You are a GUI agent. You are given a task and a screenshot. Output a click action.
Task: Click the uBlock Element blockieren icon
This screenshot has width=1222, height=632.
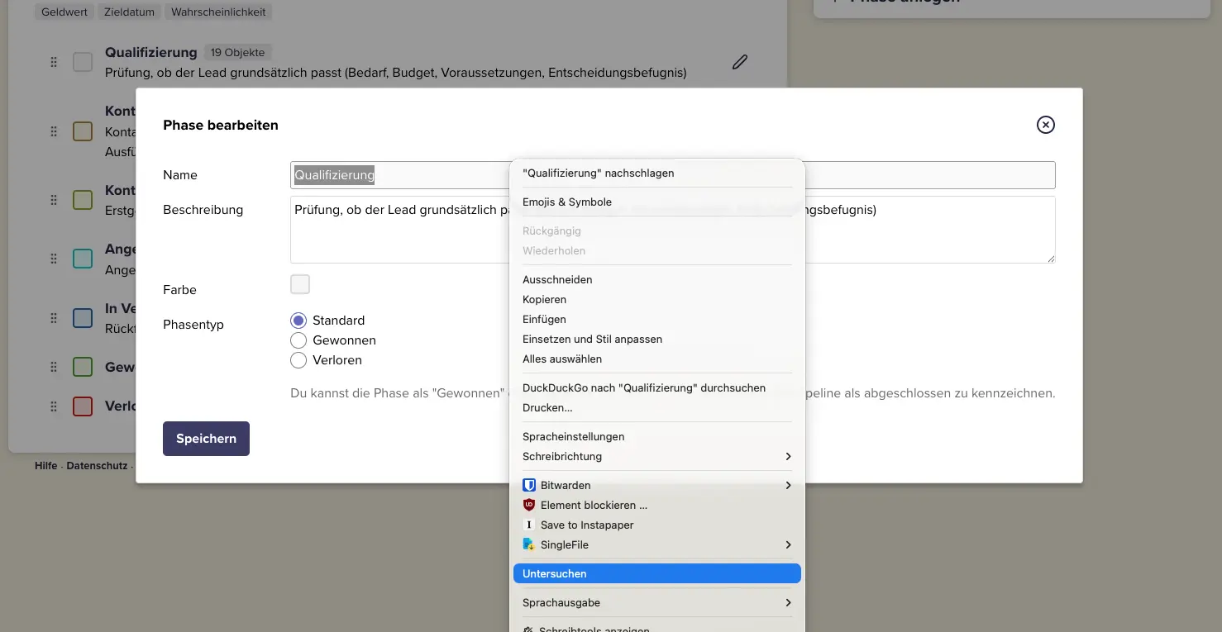tap(529, 505)
